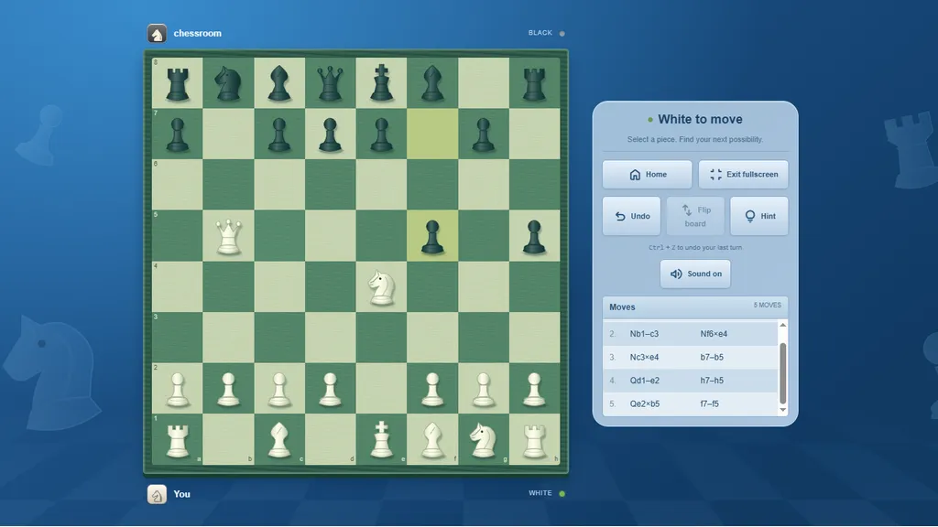This screenshot has width=938, height=527.
Task: Undo the last move
Action: click(631, 216)
